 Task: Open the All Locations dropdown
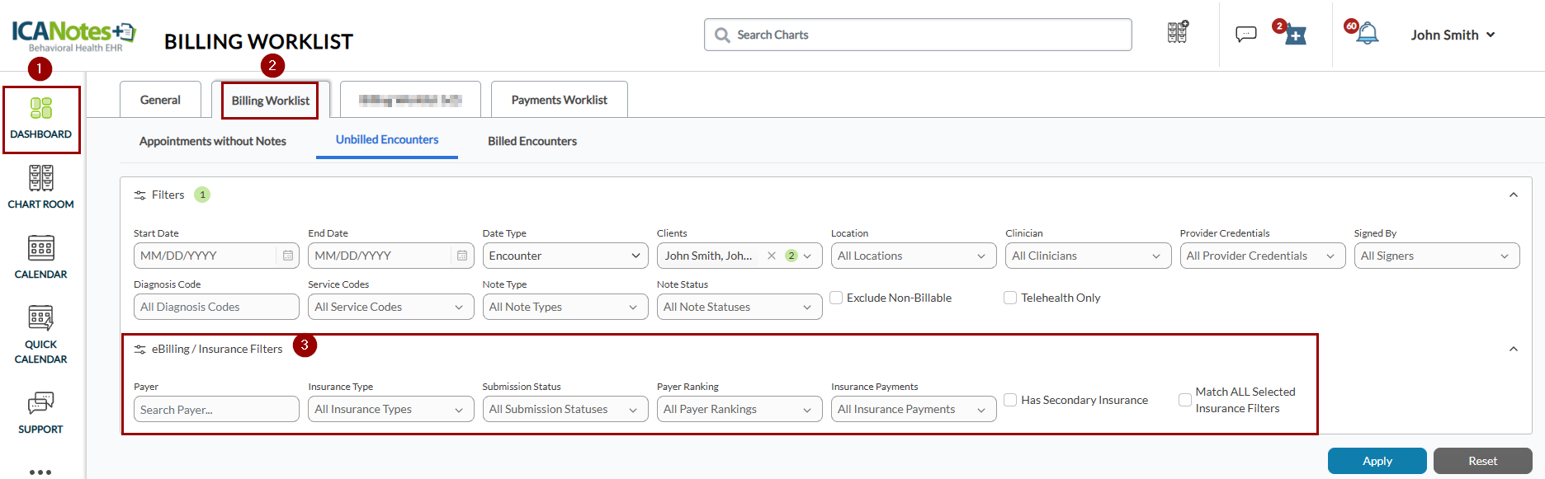(912, 256)
